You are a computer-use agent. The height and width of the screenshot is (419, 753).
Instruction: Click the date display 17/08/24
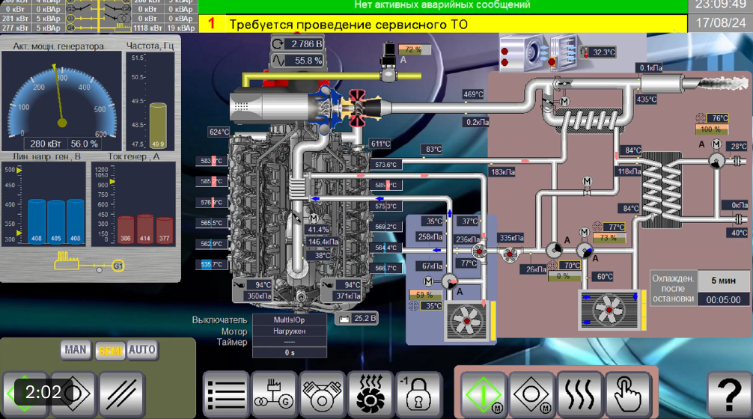point(720,22)
